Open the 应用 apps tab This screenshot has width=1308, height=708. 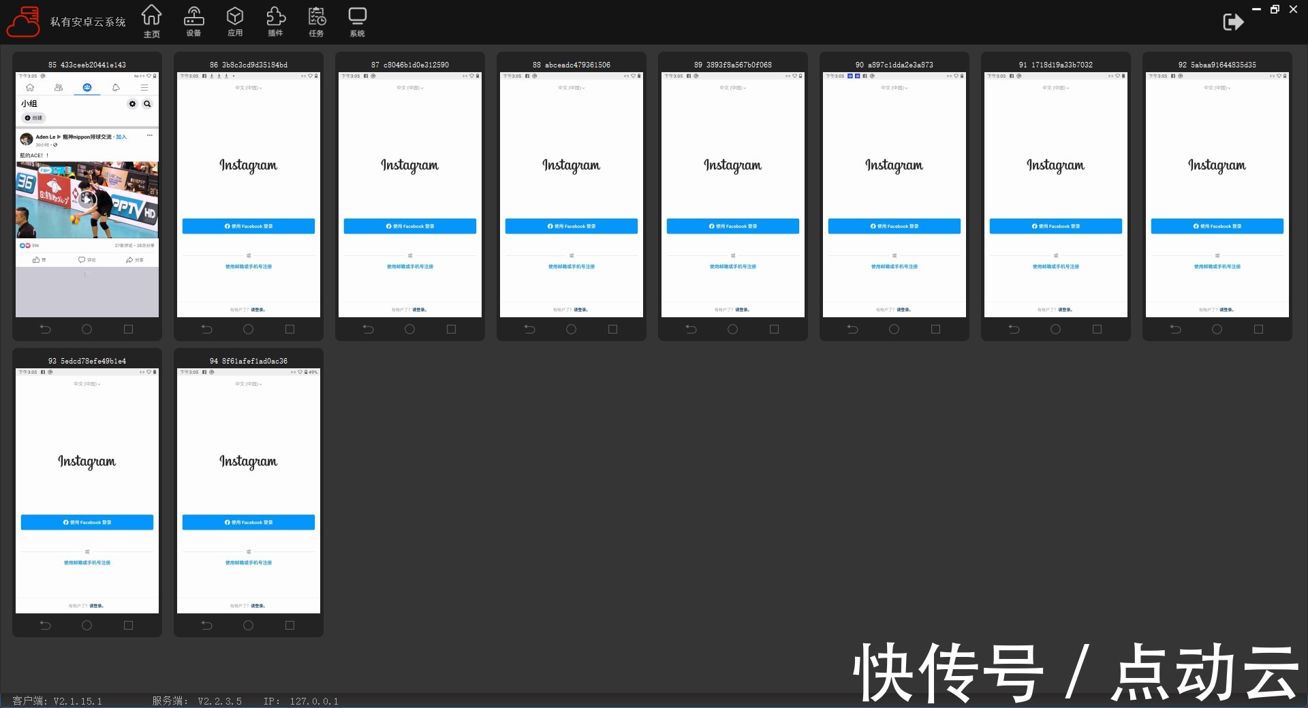click(235, 22)
